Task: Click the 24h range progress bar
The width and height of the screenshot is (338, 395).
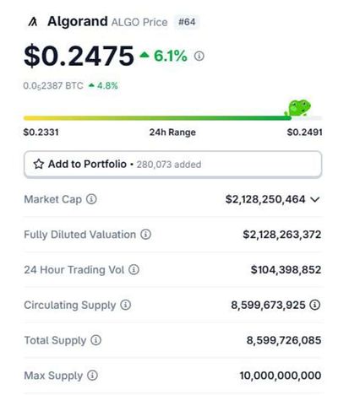Action: 172,118
